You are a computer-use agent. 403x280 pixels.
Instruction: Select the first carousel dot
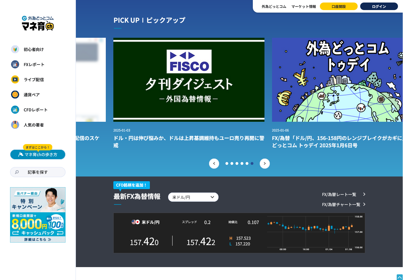227,164
